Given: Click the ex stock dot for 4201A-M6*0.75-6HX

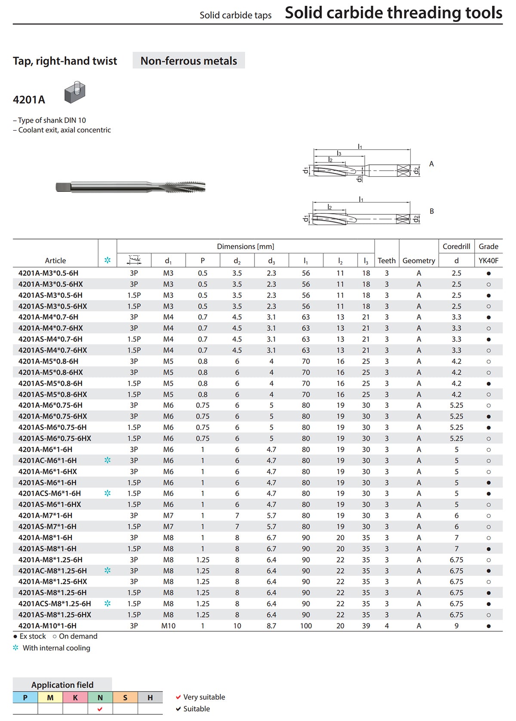Looking at the screenshot, I should pyautogui.click(x=488, y=416).
